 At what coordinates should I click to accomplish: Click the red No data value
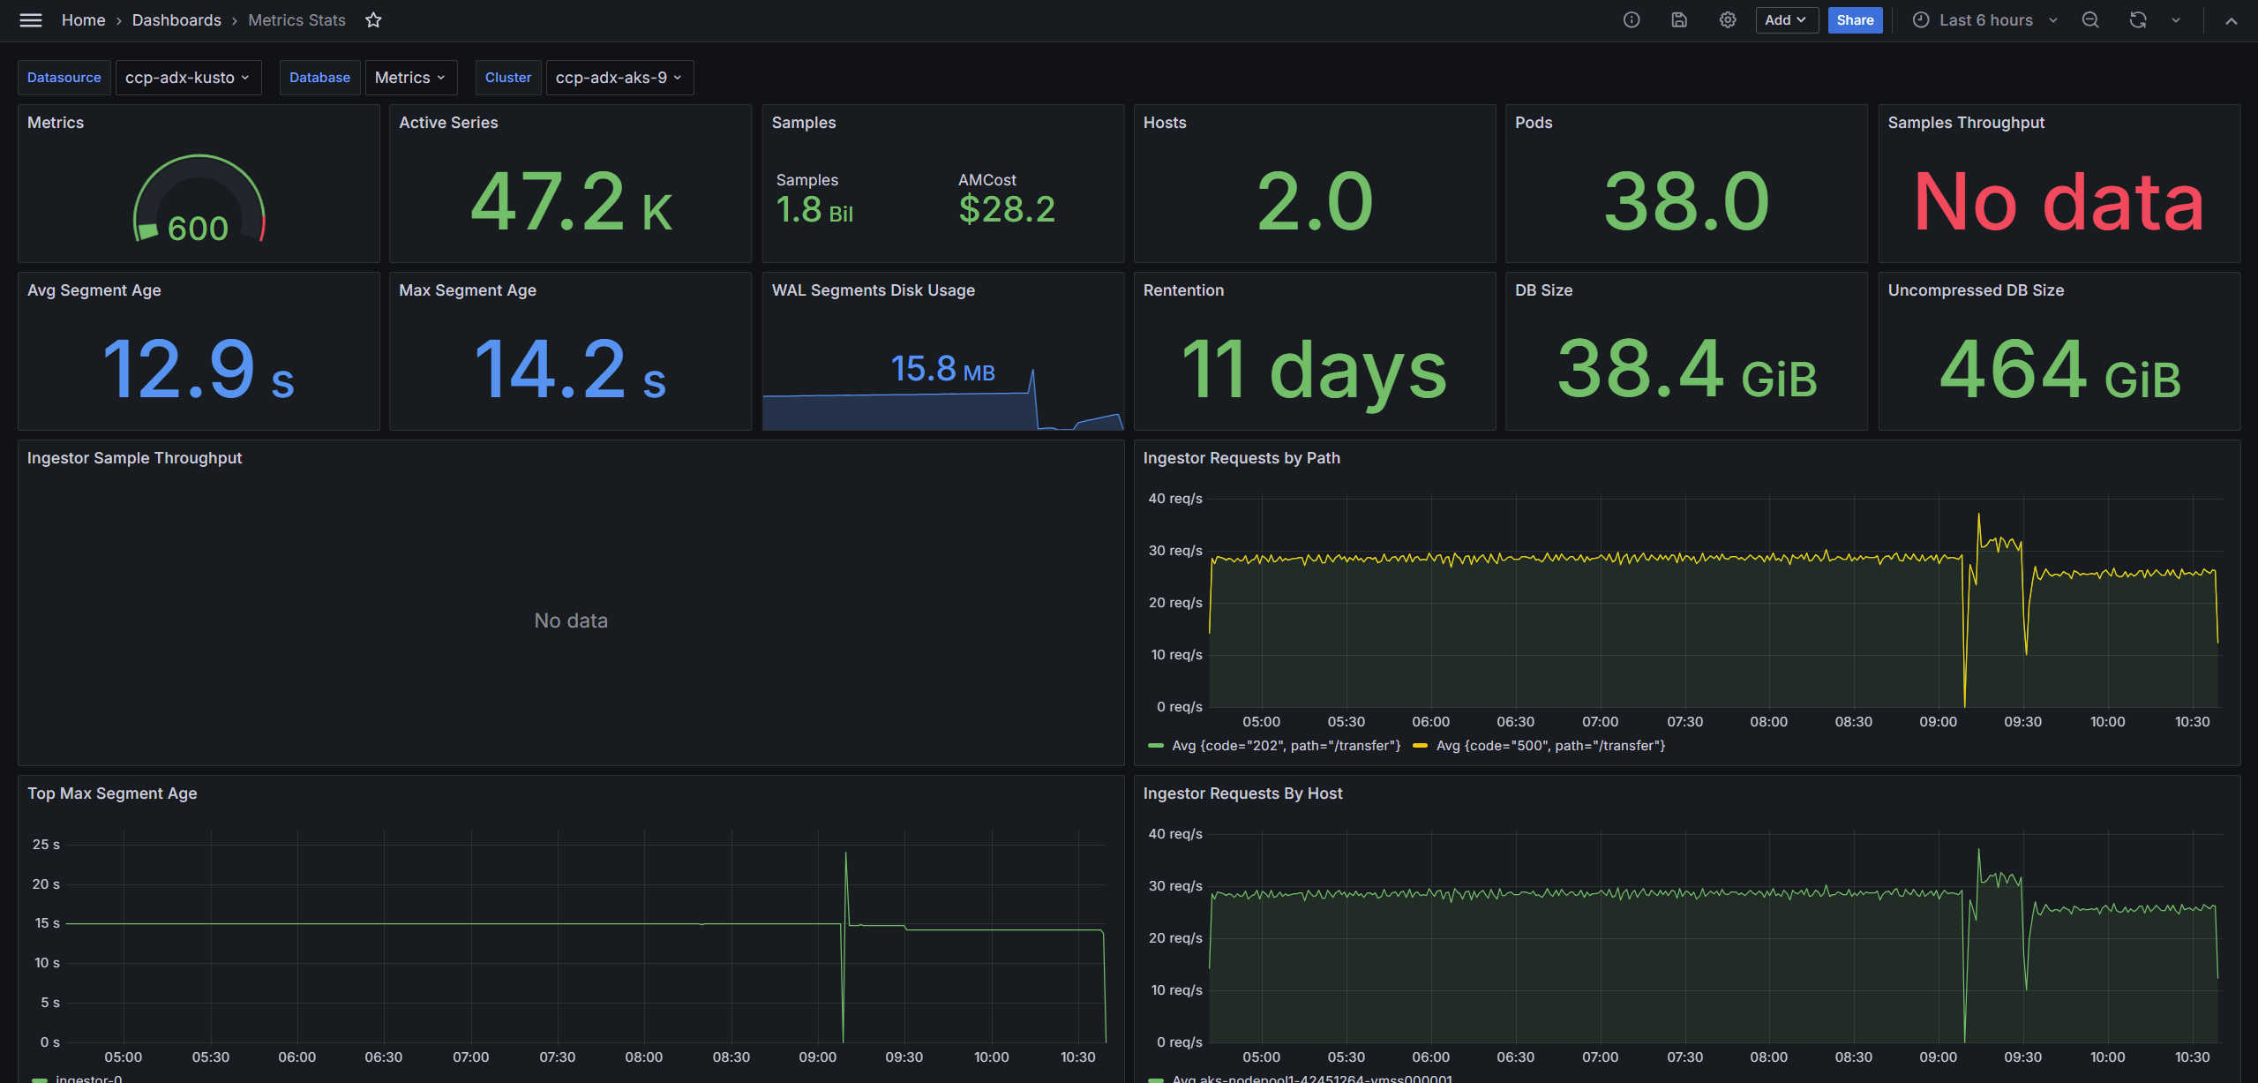click(2059, 202)
